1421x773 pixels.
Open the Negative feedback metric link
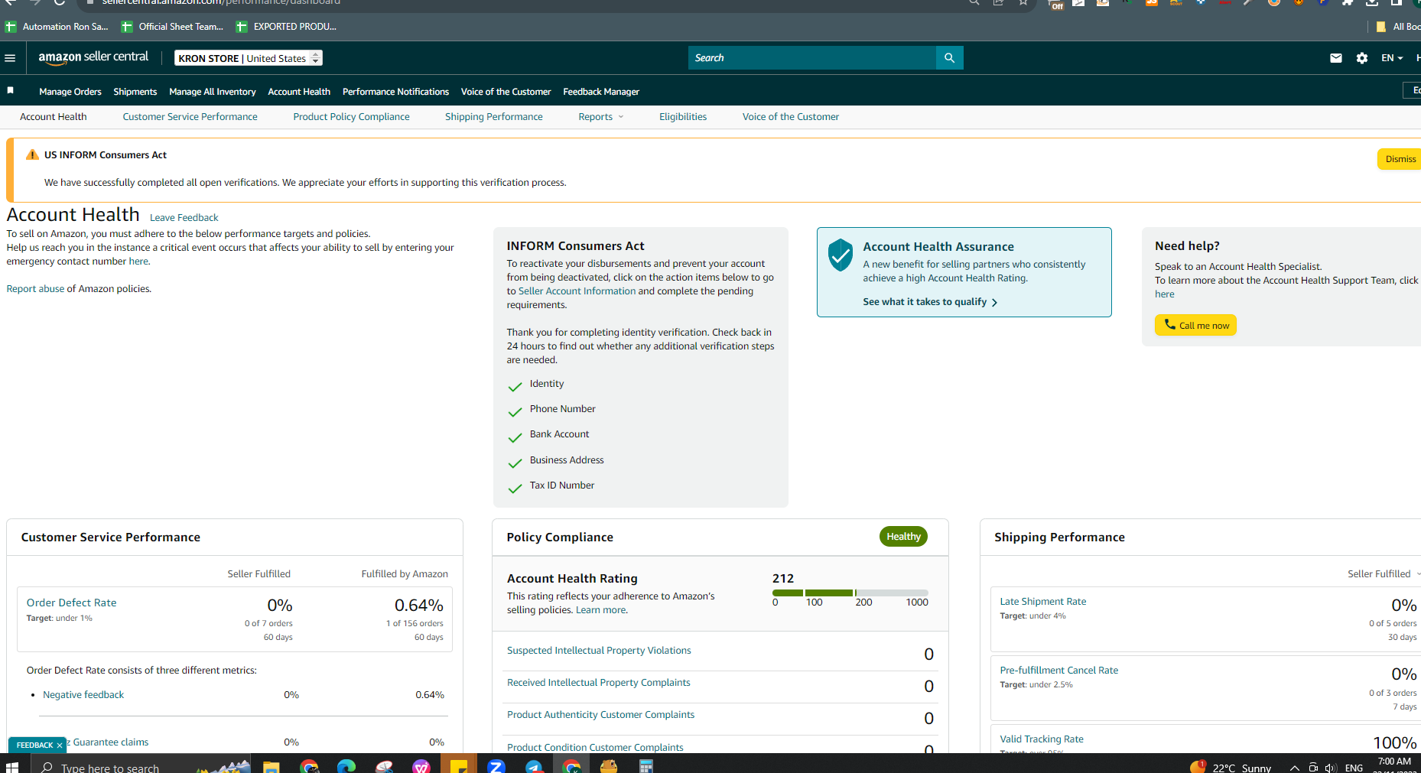point(83,695)
